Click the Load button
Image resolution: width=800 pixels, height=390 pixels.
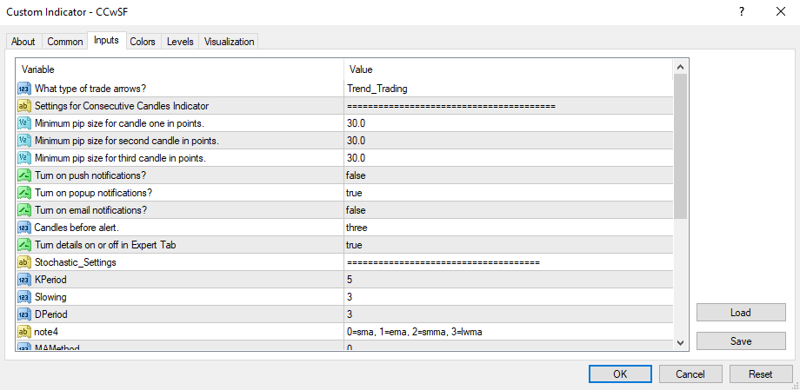[x=741, y=313]
